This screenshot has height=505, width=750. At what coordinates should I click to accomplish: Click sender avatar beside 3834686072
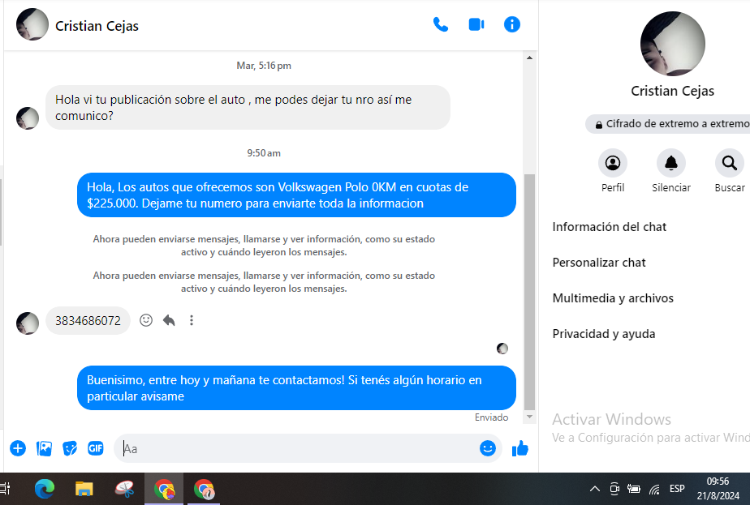[x=28, y=323]
